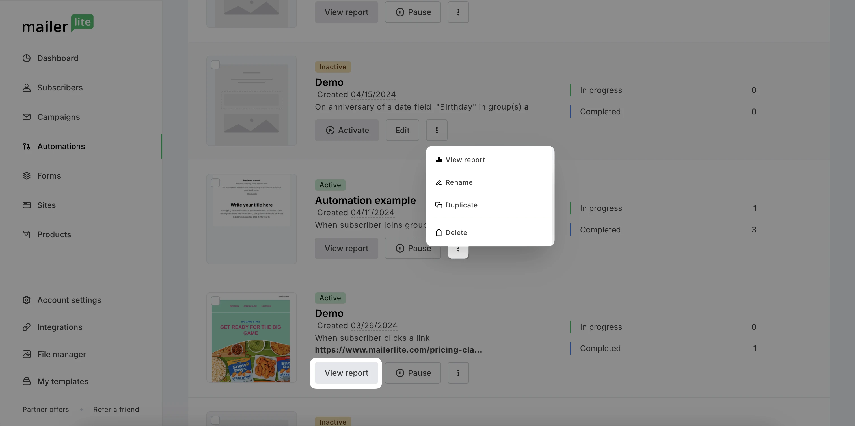This screenshot has width=855, height=426.
Task: Open thumbnail of inactive Demo automation
Action: tap(252, 101)
